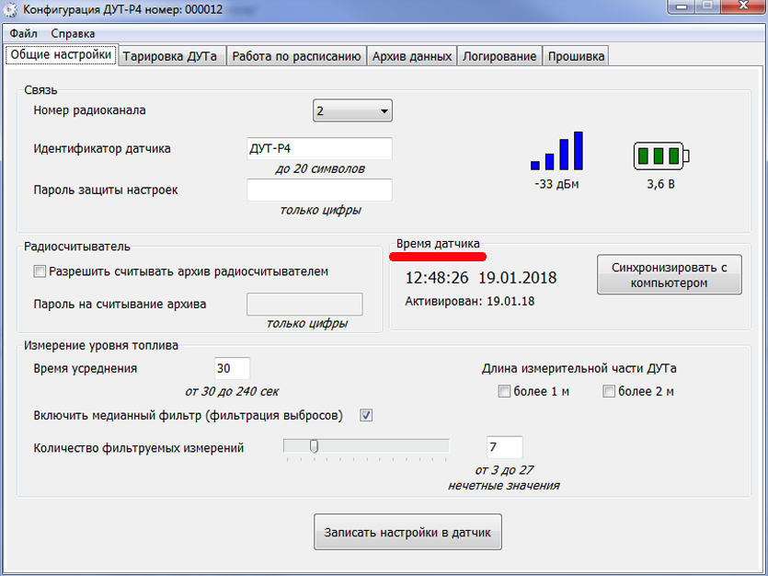
Task: Go to the Логирование tab
Action: coord(499,56)
